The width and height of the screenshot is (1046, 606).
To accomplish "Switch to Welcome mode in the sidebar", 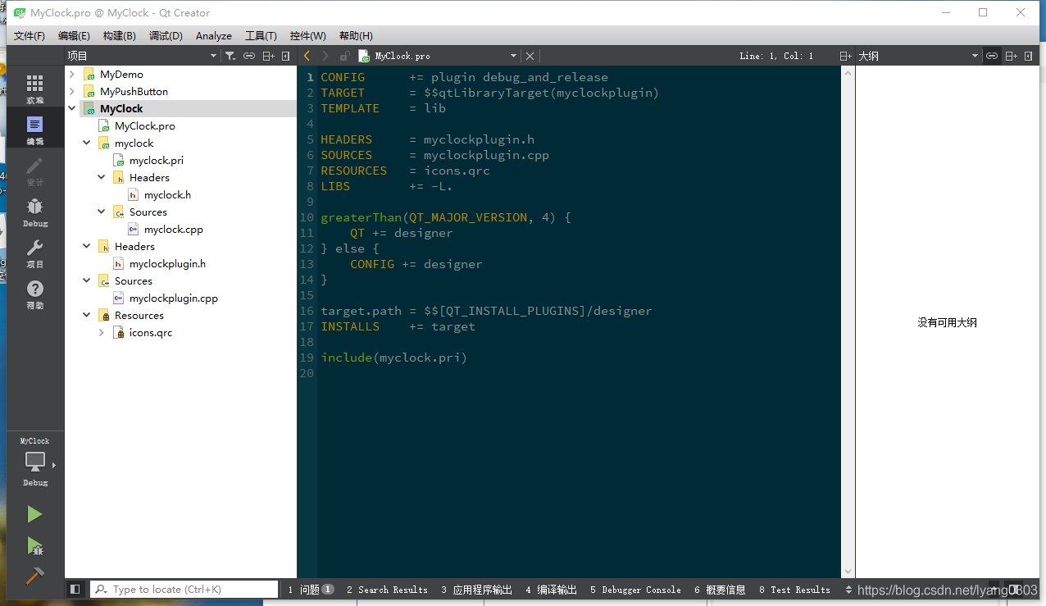I will coord(35,89).
